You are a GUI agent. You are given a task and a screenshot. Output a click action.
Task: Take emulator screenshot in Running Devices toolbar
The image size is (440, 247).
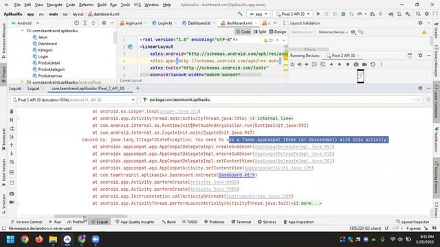(x=356, y=64)
